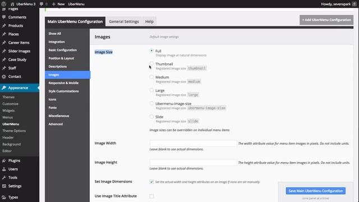This screenshot has width=359, height=202.
Task: Click the Contact gear icon
Action: point(4,76)
